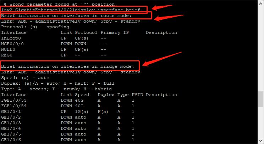
Task: Click the GE1/0/6 interface name
Action: click(x=11, y=140)
